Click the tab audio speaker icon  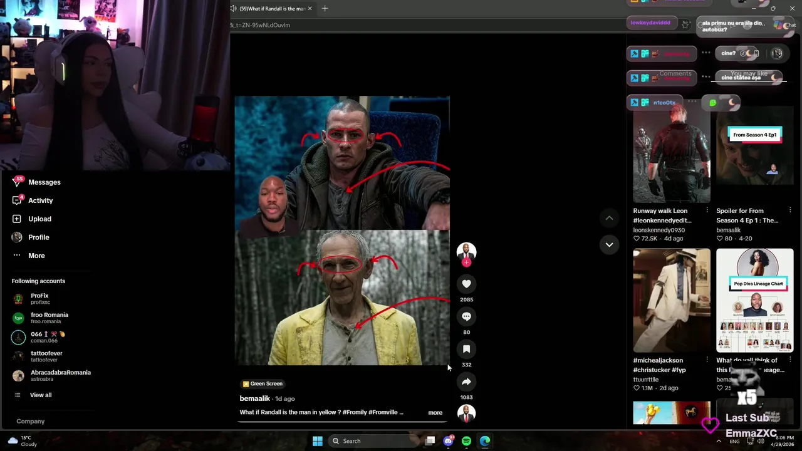pyautogui.click(x=233, y=8)
